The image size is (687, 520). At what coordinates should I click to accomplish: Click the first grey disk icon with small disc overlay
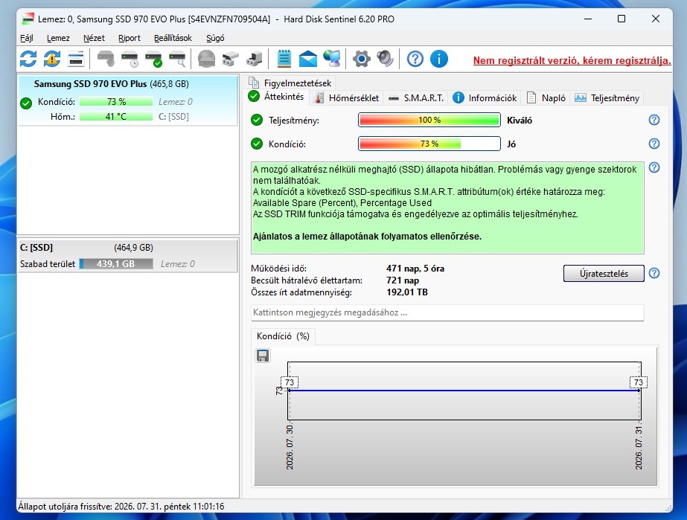point(106,59)
